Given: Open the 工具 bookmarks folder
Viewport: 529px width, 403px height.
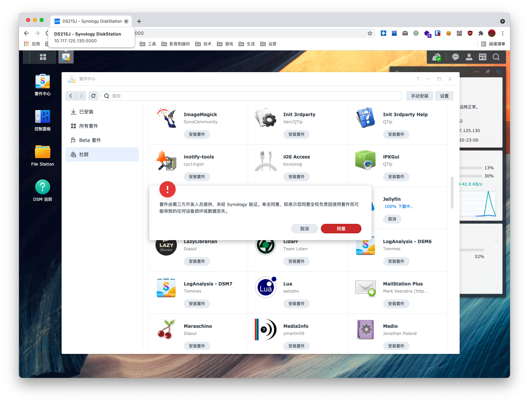Looking at the screenshot, I should pyautogui.click(x=148, y=44).
